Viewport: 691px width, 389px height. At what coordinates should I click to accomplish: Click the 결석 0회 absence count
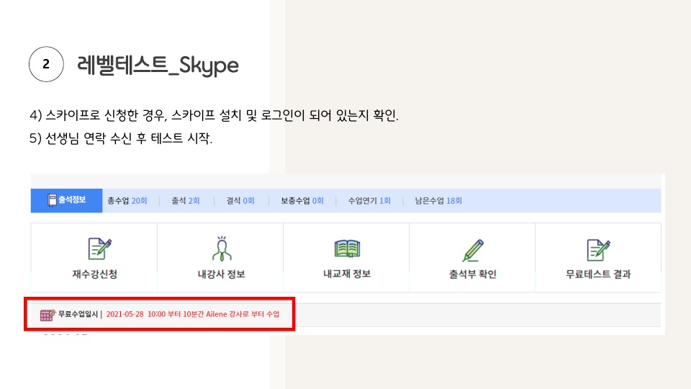click(x=240, y=201)
